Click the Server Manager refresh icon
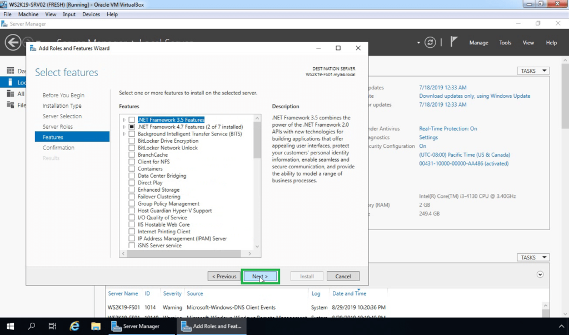The width and height of the screenshot is (569, 335). click(x=430, y=42)
